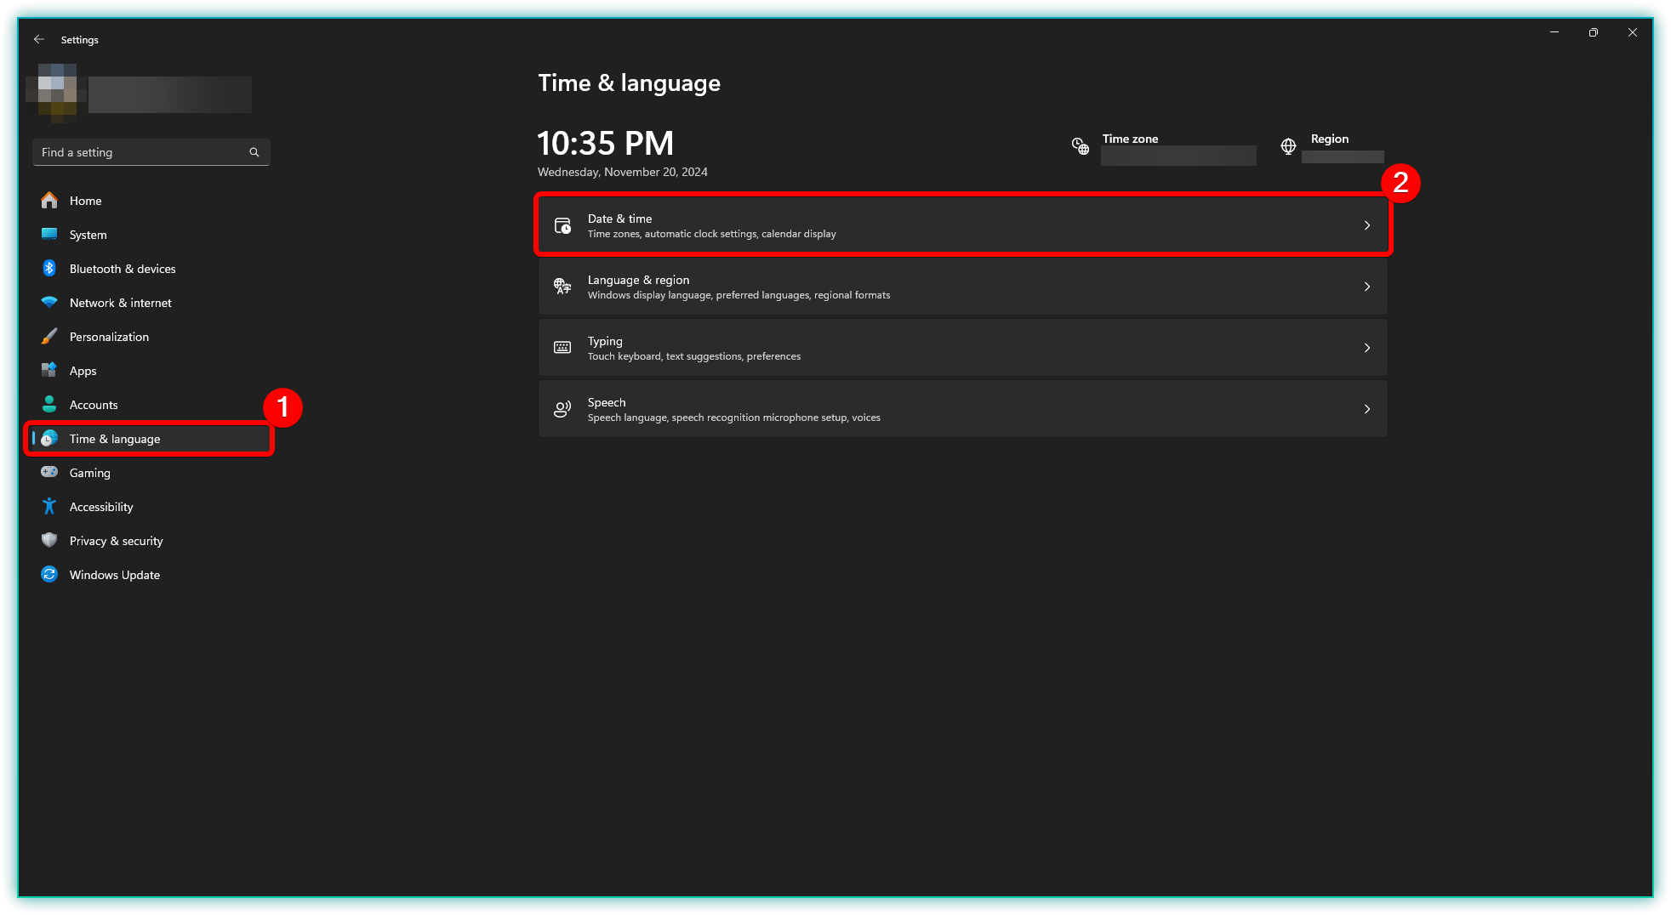Click the Date & time calendar-clock icon

[562, 225]
